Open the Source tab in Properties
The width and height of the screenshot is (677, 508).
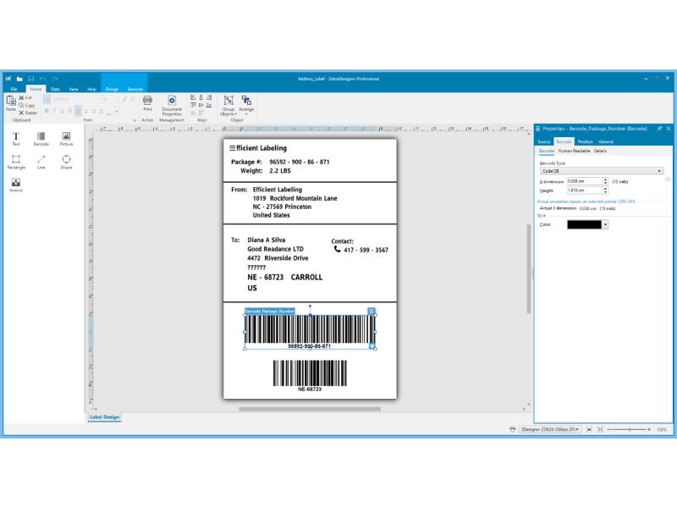[x=544, y=141]
